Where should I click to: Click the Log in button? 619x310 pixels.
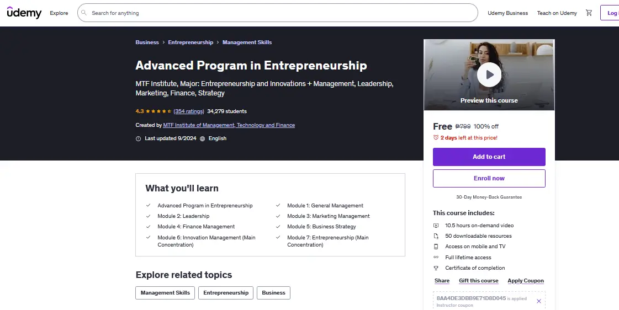point(610,13)
